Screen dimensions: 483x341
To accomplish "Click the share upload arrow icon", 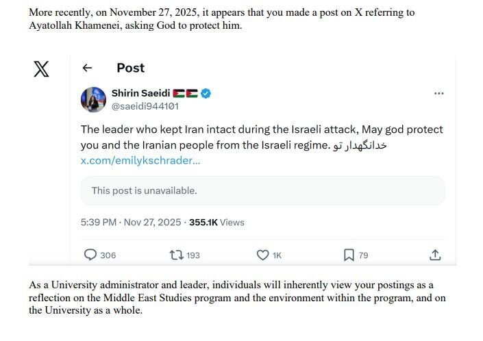I will click(x=434, y=255).
